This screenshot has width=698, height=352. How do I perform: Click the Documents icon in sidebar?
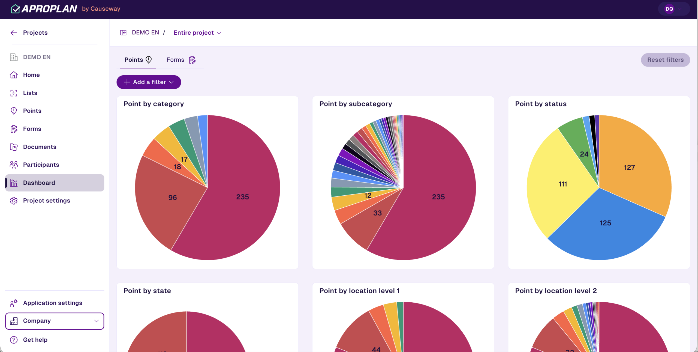[14, 147]
